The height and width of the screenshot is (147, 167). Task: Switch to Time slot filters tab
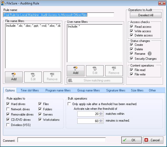(30, 90)
